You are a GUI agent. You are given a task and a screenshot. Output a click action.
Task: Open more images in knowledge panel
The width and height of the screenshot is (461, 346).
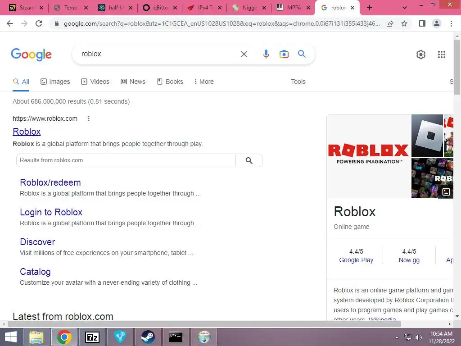click(446, 192)
